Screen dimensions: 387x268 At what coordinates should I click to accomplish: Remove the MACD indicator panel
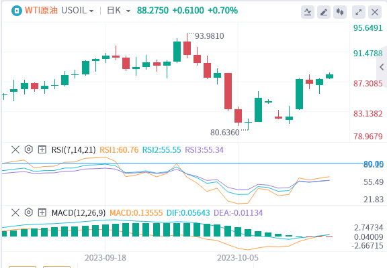15,212
